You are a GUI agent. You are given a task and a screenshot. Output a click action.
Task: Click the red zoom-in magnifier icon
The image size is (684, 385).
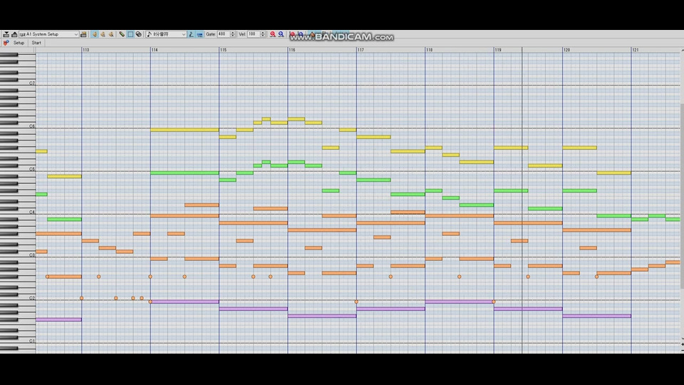pos(273,34)
